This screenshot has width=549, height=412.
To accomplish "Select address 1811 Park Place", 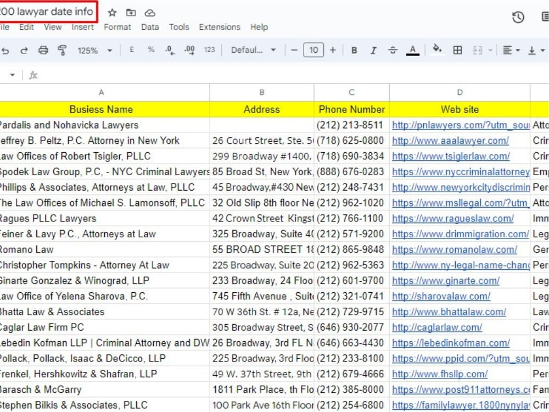I will coord(262,389).
